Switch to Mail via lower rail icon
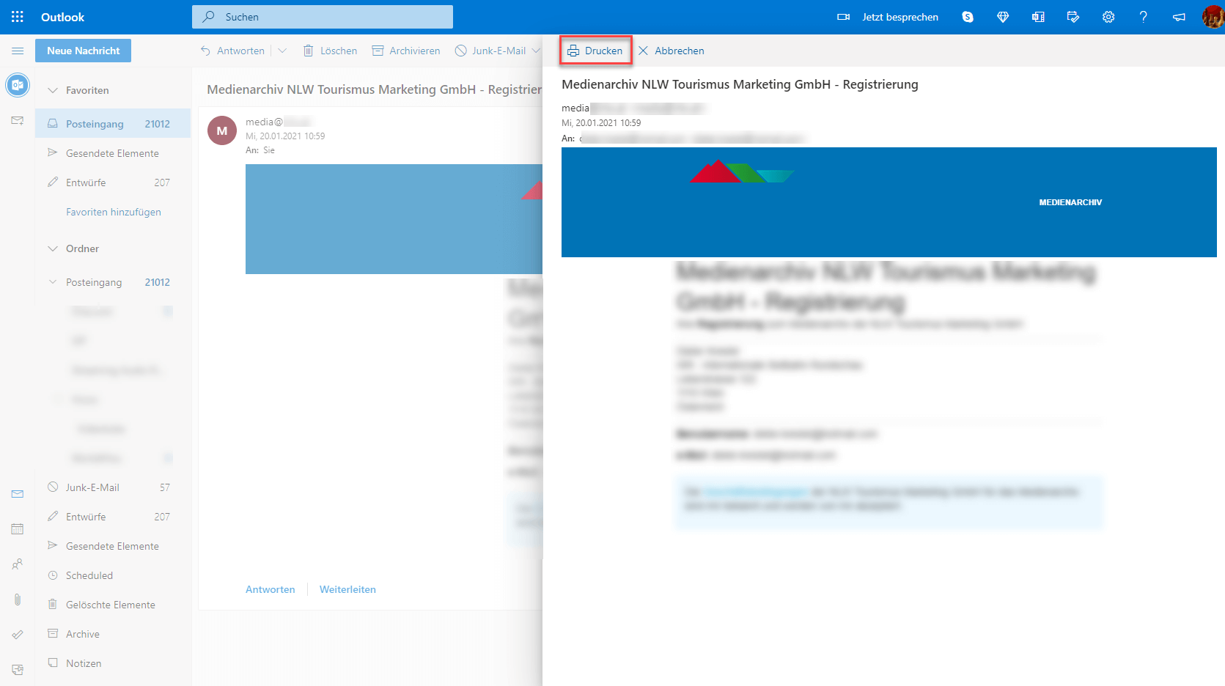The image size is (1225, 686). (18, 494)
